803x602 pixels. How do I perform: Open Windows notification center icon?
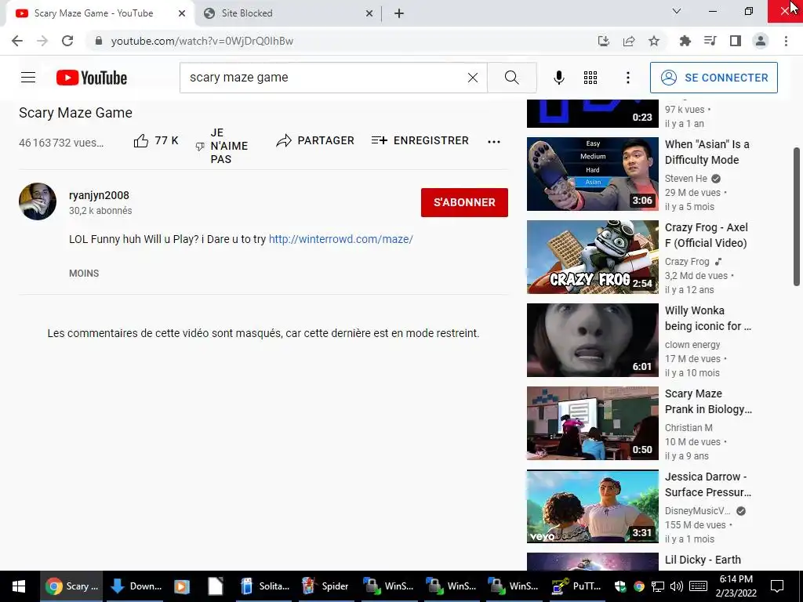777,586
